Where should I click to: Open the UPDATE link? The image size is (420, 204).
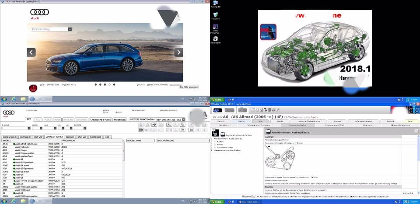[140, 84]
